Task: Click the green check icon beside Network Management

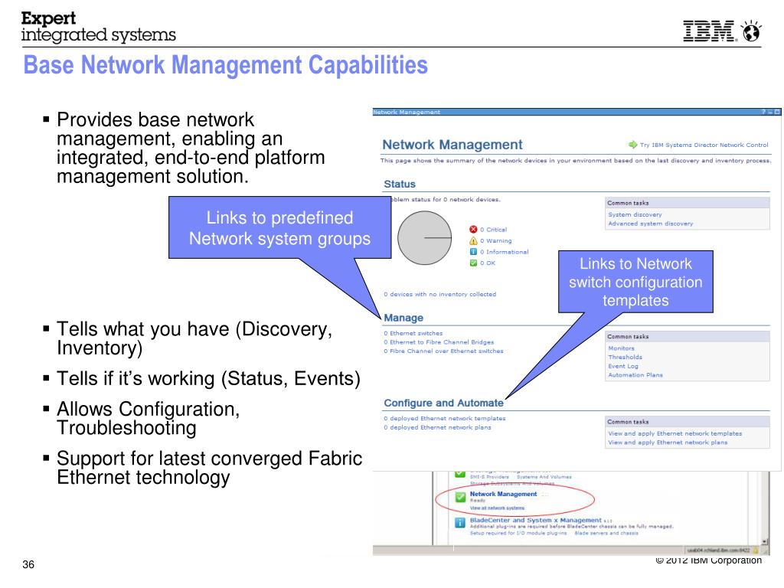Action: pyautogui.click(x=460, y=497)
